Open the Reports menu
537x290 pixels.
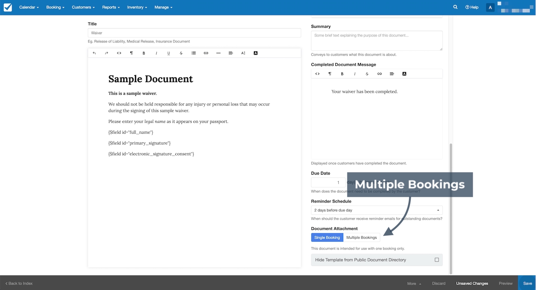coord(111,7)
